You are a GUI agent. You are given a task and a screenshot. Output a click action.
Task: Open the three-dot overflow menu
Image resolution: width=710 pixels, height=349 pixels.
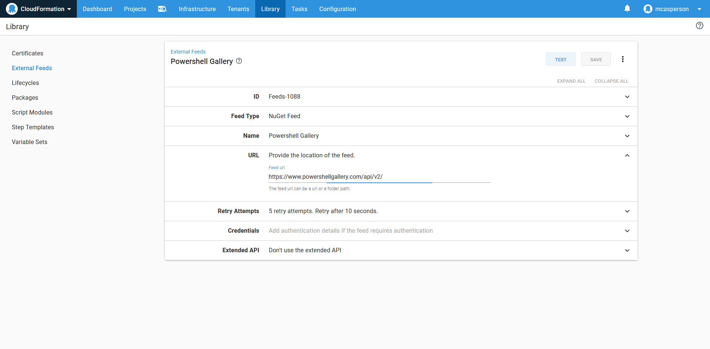tap(622, 59)
